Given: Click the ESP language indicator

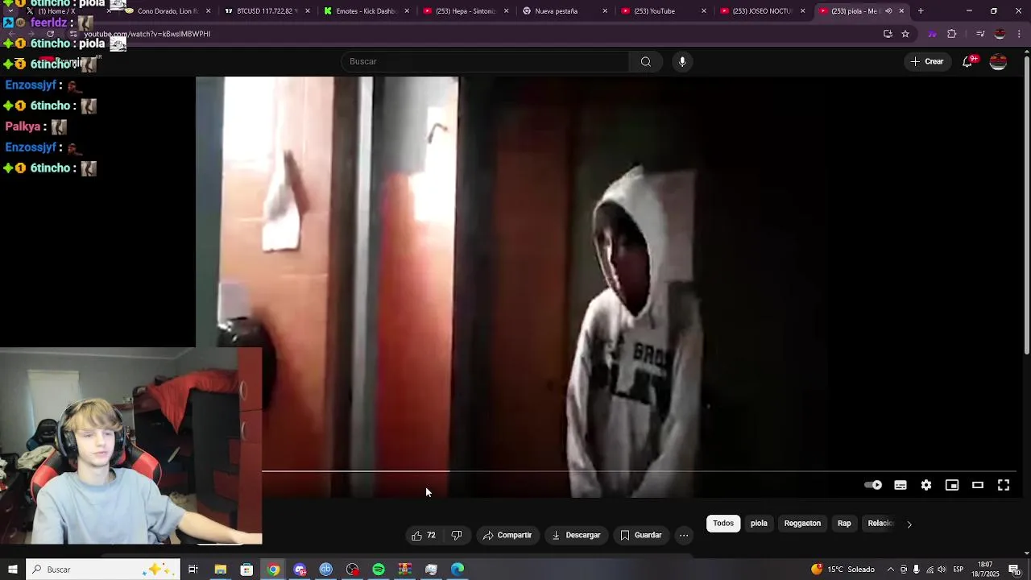Looking at the screenshot, I should pos(959,570).
